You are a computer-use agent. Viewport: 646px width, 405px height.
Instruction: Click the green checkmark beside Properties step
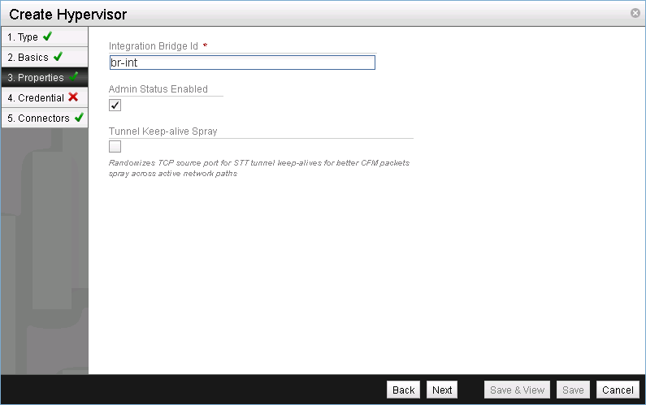73,77
